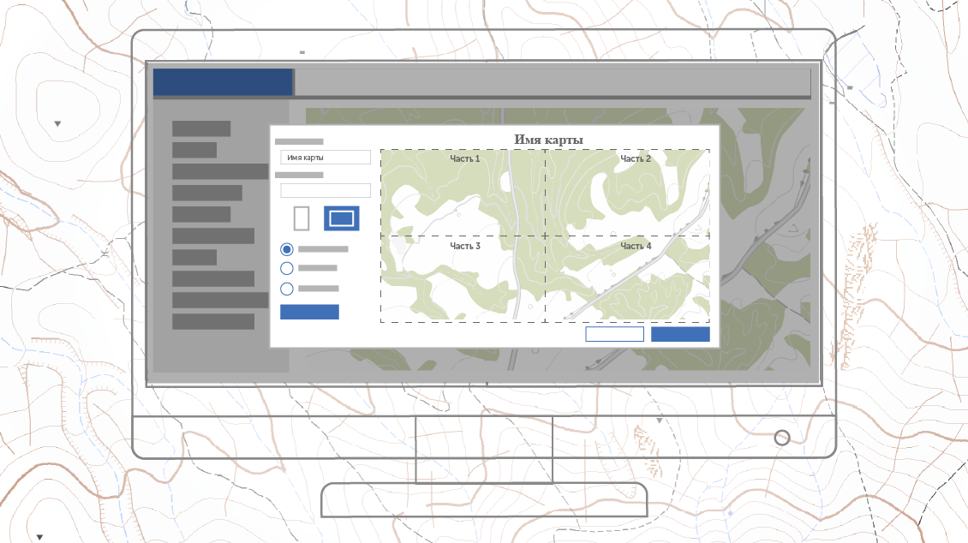Select map section 'Часть 2'
The width and height of the screenshot is (968, 543).
click(627, 194)
